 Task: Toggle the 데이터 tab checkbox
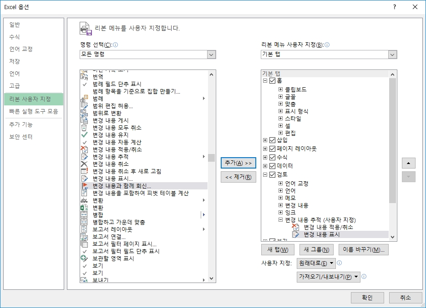[x=273, y=166]
